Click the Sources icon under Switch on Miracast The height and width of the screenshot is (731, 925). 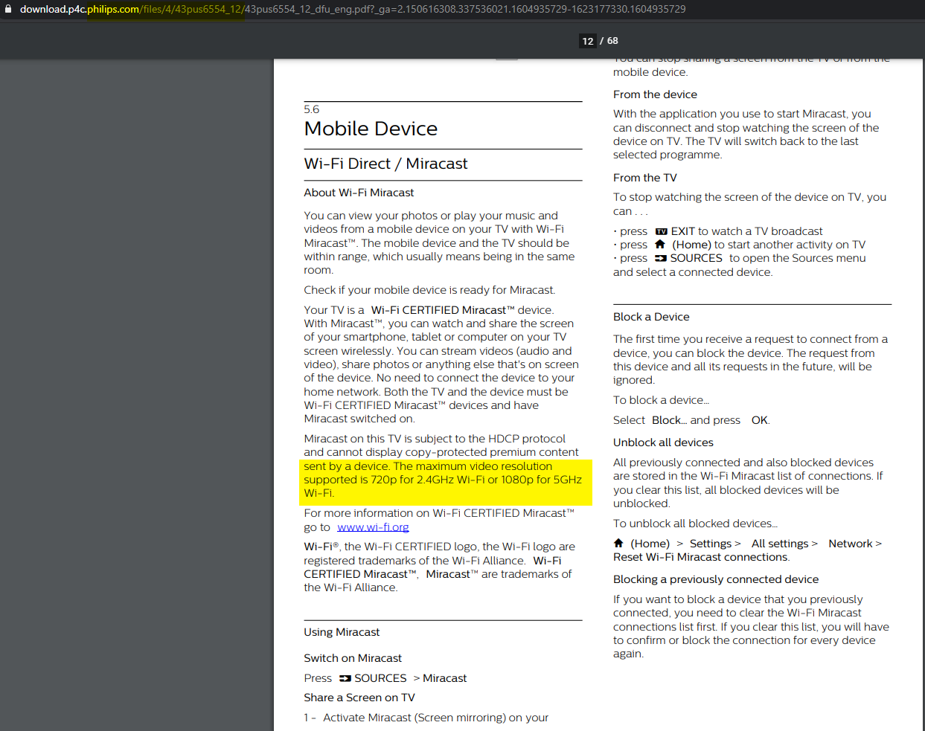pyautogui.click(x=345, y=678)
